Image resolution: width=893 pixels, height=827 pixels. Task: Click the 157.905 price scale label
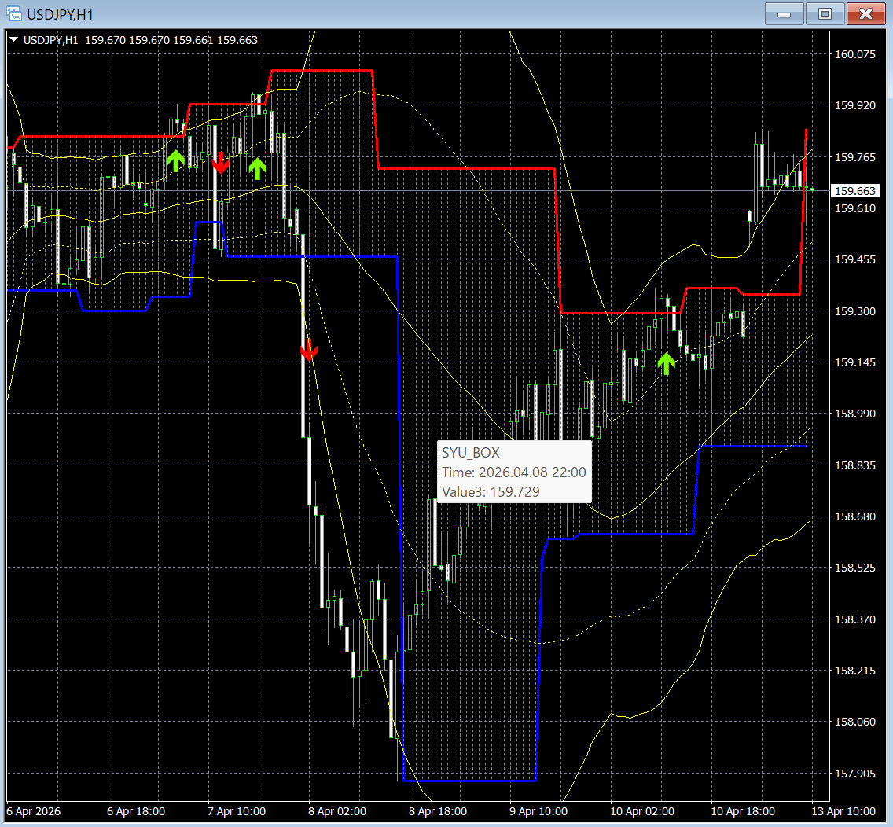click(x=854, y=773)
